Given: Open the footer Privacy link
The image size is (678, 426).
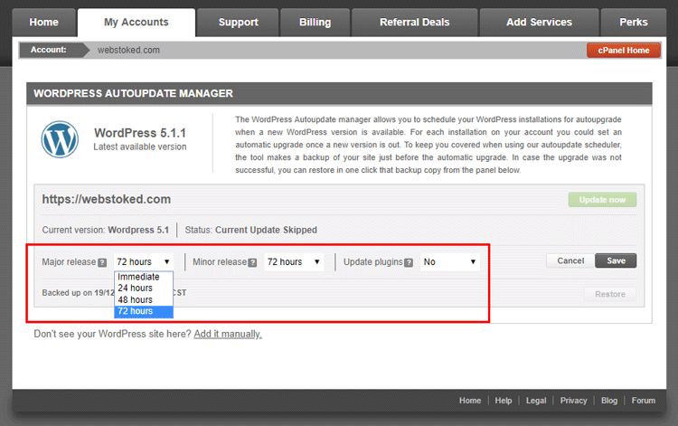Looking at the screenshot, I should tap(573, 401).
